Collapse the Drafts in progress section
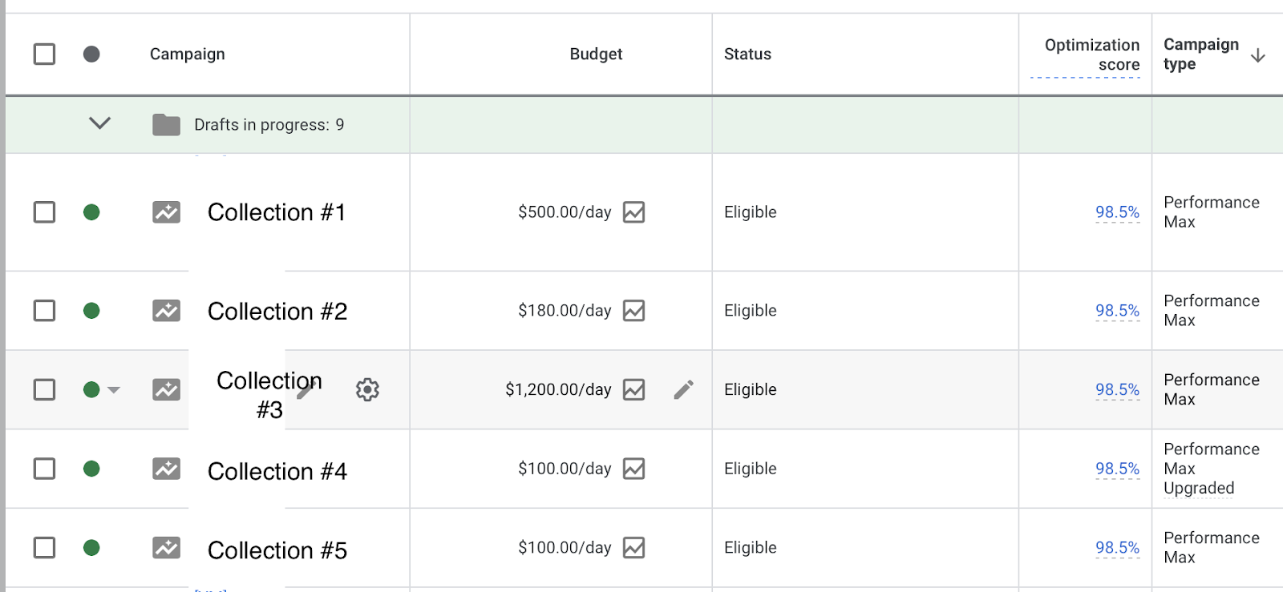The image size is (1283, 592). click(99, 123)
